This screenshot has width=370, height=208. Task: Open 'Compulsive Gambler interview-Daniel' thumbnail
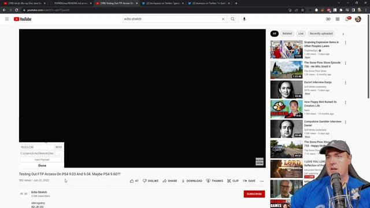pyautogui.click(x=287, y=129)
